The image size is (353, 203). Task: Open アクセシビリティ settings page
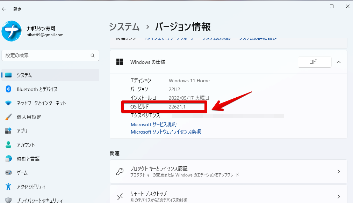(x=31, y=187)
